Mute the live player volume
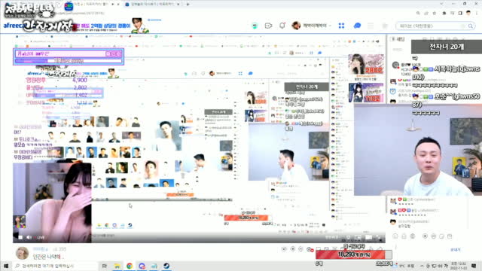 click(x=29, y=237)
